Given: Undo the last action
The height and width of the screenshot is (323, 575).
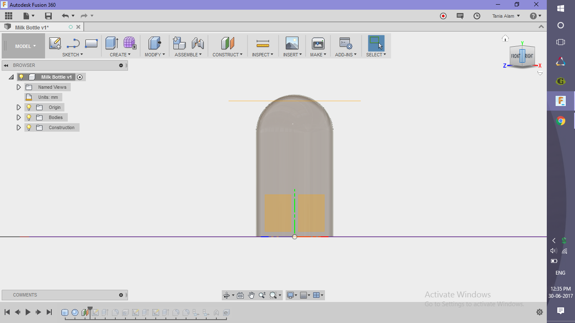Looking at the screenshot, I should [65, 16].
